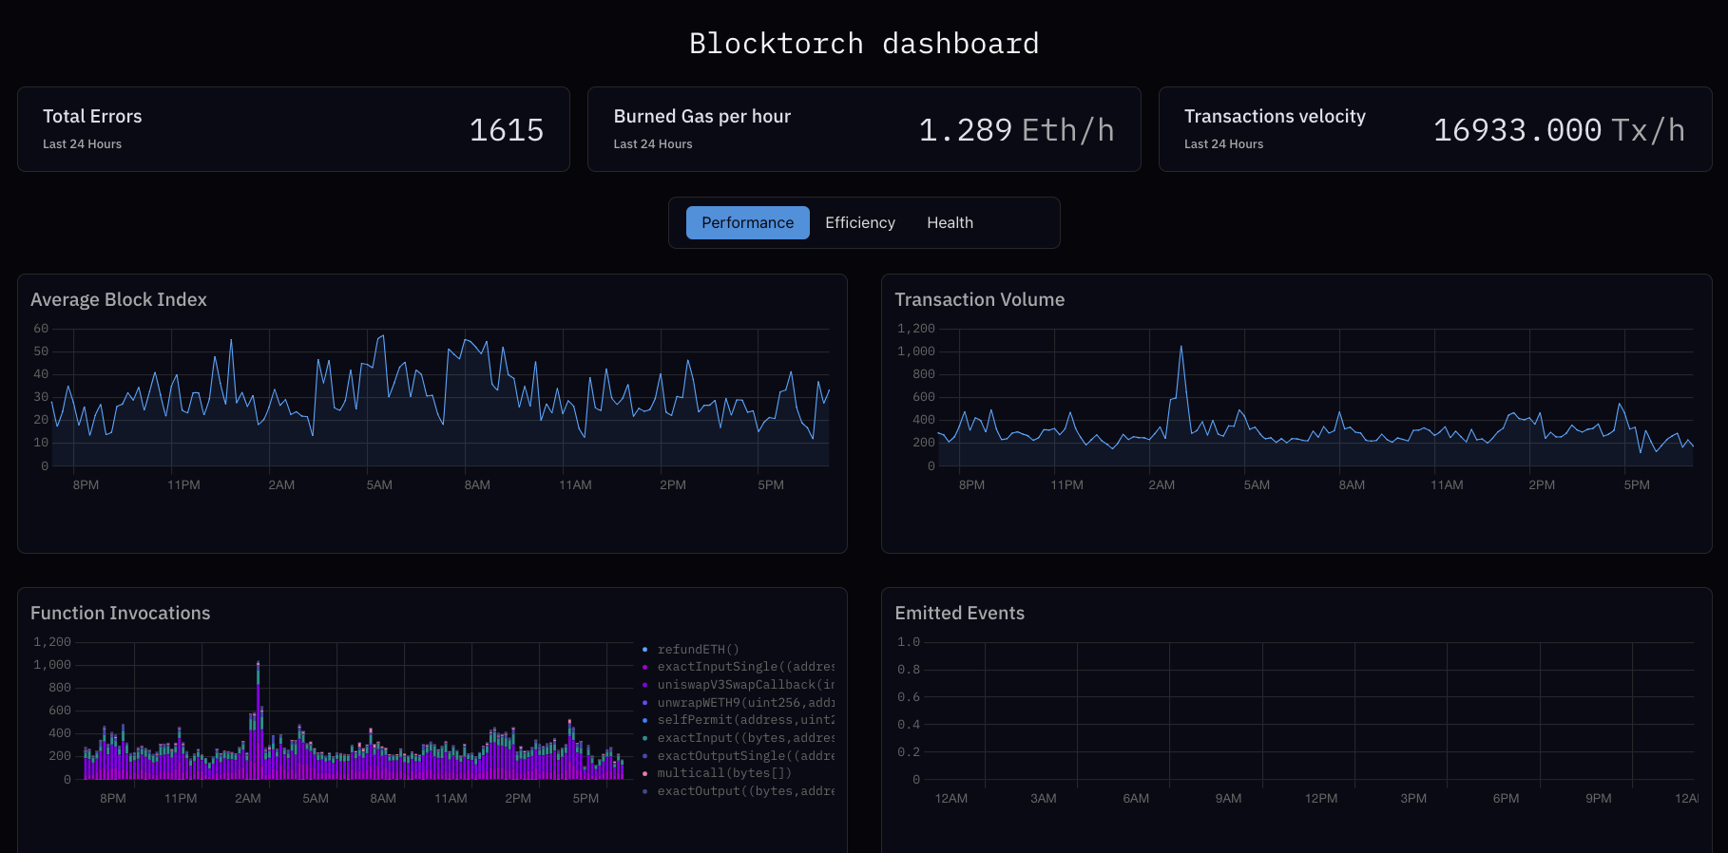Click the Burned Gas per hour card
The image size is (1728, 853).
(864, 129)
